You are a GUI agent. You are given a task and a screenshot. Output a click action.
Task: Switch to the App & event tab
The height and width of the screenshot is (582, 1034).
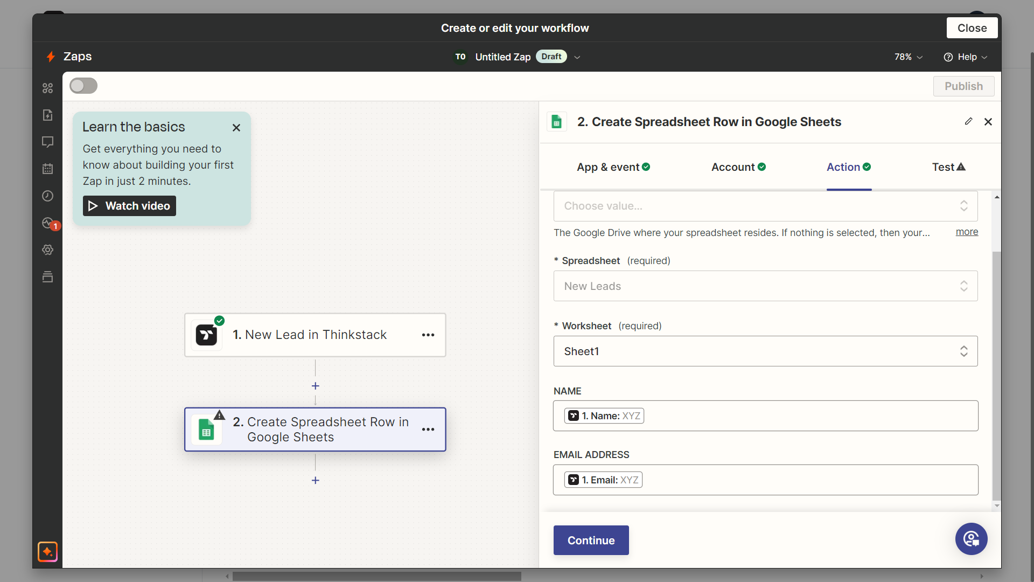tap(613, 167)
